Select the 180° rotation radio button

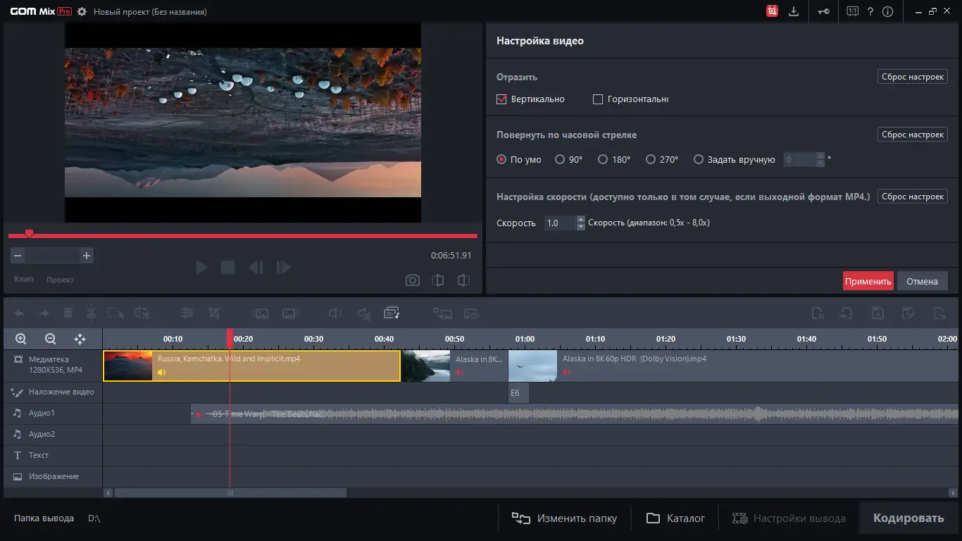pyautogui.click(x=603, y=160)
